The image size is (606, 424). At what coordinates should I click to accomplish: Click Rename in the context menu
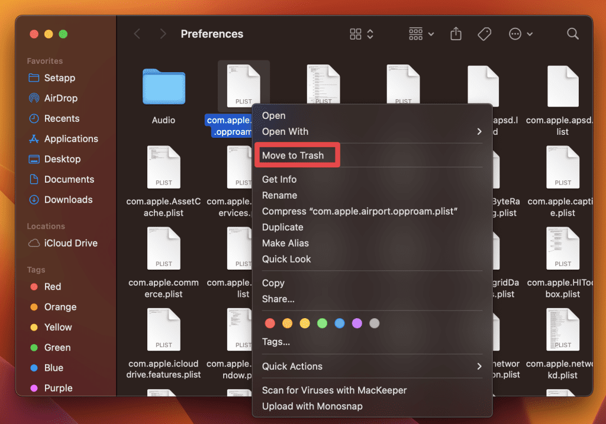[279, 195]
